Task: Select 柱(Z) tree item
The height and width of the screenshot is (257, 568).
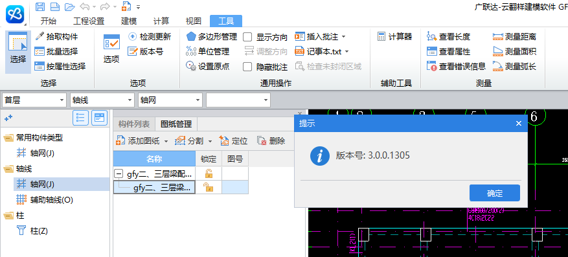Action: 32,231
